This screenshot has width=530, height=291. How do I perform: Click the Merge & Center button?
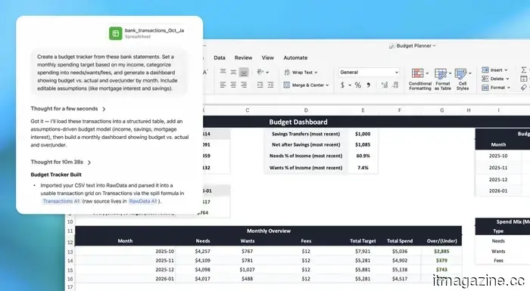[x=306, y=85]
